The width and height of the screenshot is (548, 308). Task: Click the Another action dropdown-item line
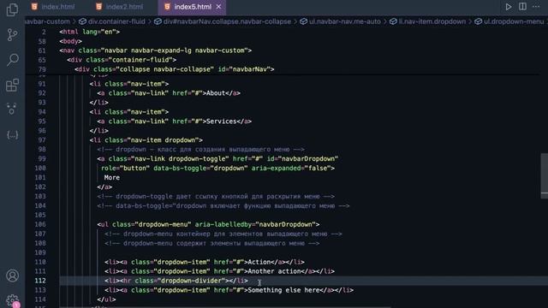(219, 271)
